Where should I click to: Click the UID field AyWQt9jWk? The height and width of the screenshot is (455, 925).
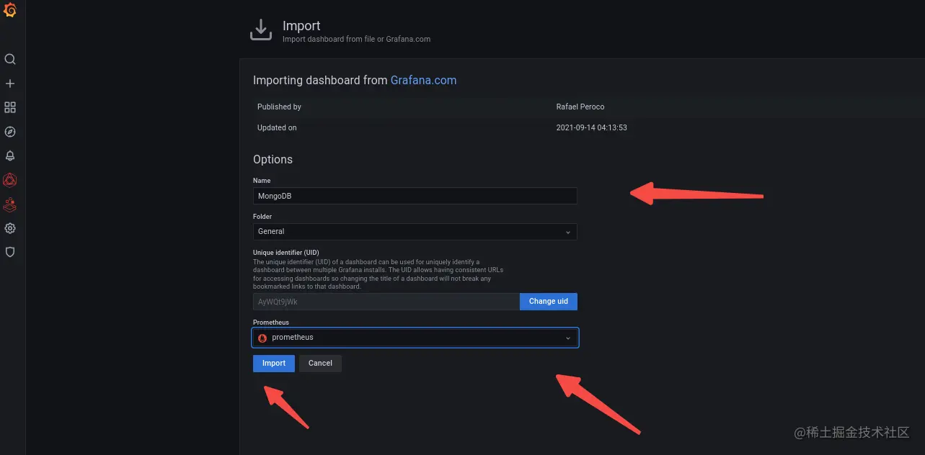pyautogui.click(x=386, y=302)
